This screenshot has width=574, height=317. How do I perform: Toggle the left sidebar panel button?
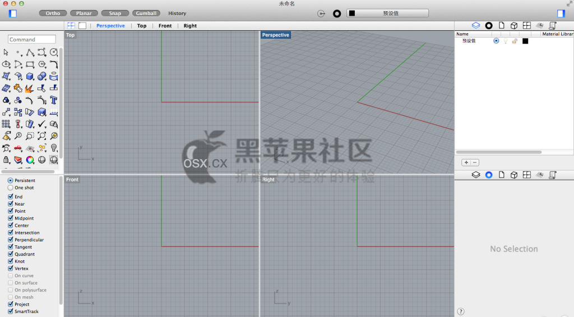pyautogui.click(x=13, y=13)
